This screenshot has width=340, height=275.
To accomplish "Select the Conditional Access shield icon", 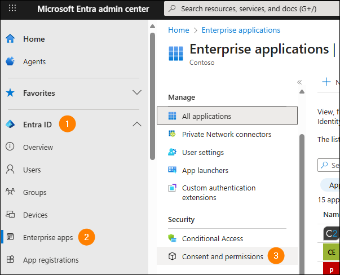I will pyautogui.click(x=173, y=238).
